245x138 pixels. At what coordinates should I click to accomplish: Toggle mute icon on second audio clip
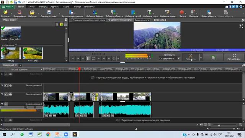point(81,115)
